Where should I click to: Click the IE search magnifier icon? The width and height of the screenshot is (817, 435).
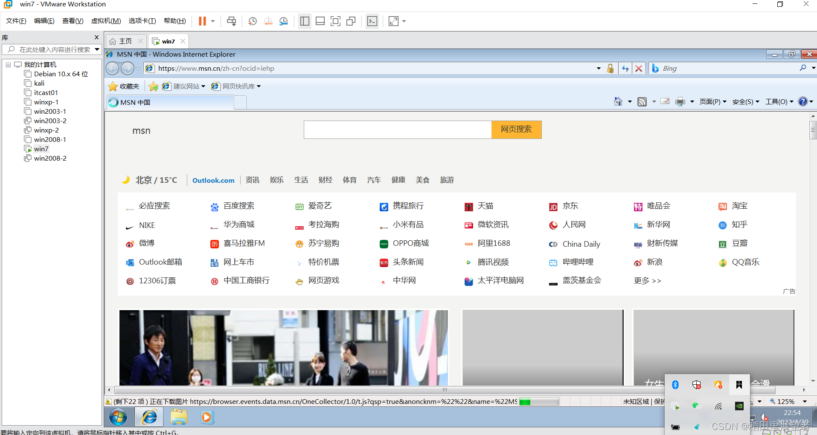click(803, 68)
